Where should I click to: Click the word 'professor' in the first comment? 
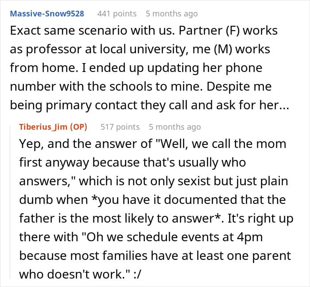pos(54,49)
